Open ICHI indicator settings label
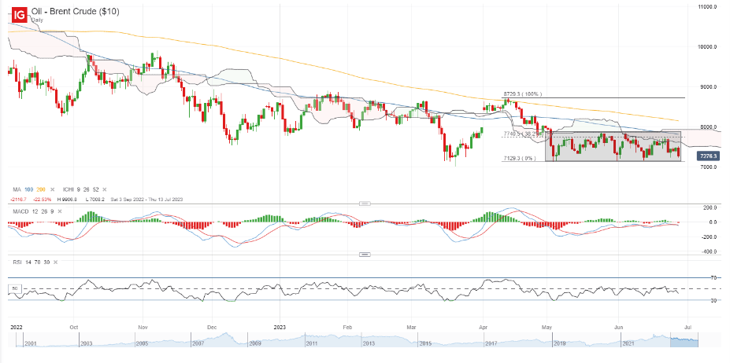Screen dimensions: 730x363 pos(68,189)
